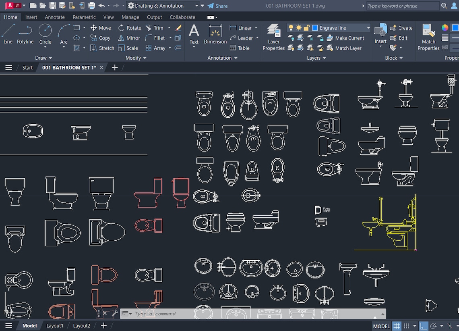Screen dimensions: 459x331
Task: Toggle layer on/off lightbulb in layer bar
Action: click(291, 27)
